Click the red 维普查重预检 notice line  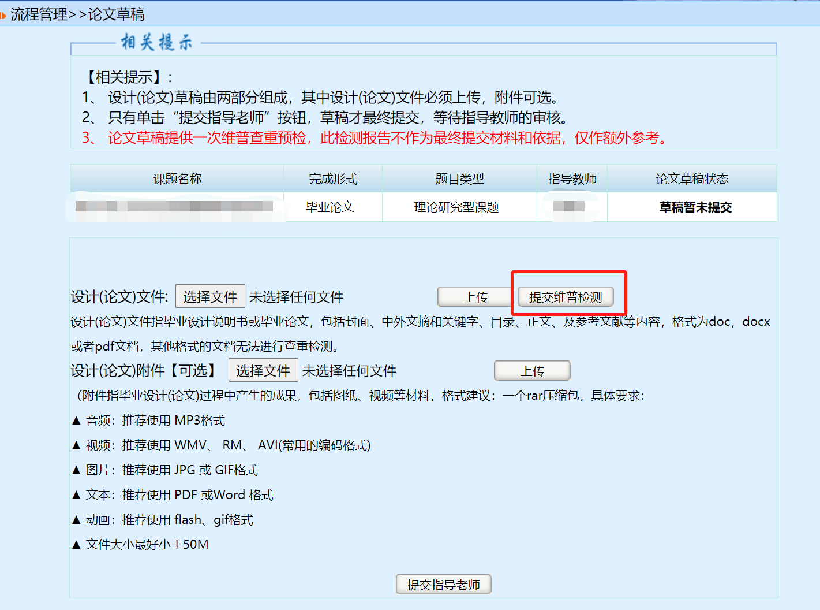click(x=375, y=138)
